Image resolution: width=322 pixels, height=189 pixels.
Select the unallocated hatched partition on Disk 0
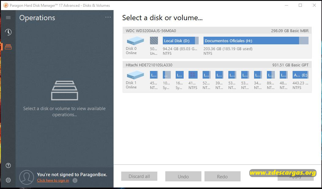coord(154,41)
